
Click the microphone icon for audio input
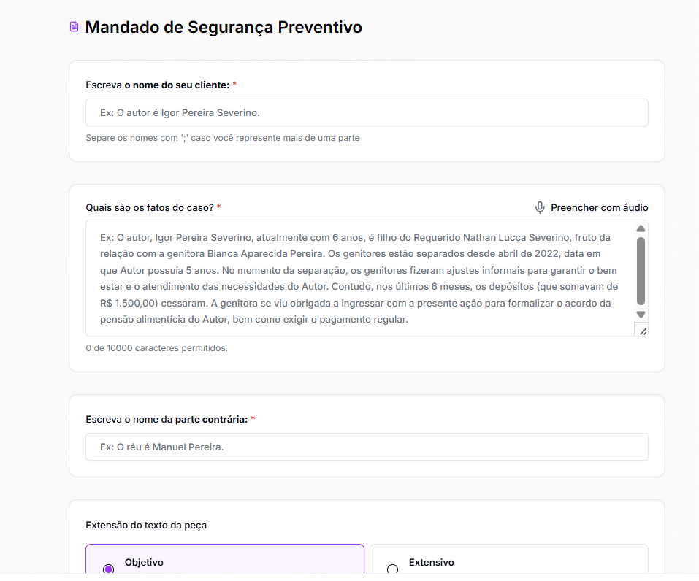pos(540,207)
